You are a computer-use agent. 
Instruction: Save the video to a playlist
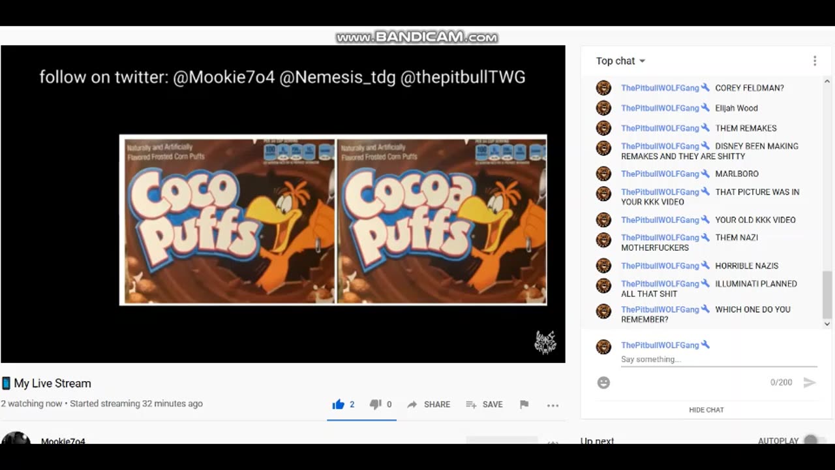(484, 405)
